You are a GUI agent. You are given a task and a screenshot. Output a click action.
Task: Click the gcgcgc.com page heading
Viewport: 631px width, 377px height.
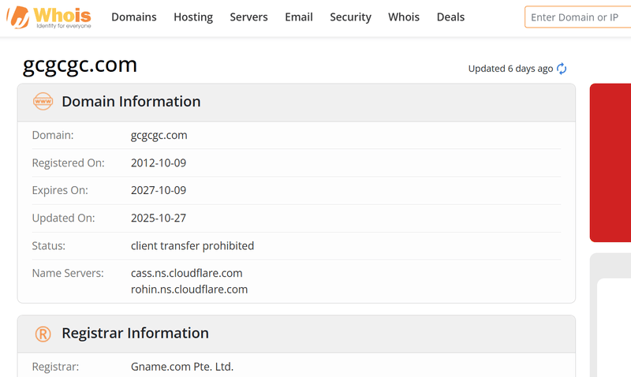coord(80,65)
